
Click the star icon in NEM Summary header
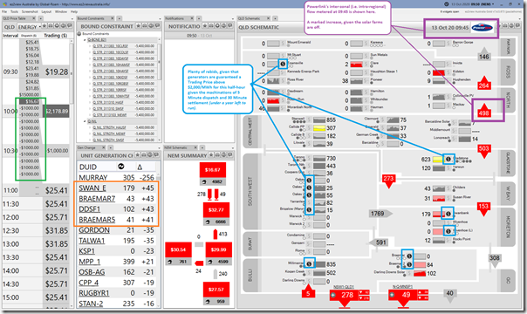tap(212, 155)
